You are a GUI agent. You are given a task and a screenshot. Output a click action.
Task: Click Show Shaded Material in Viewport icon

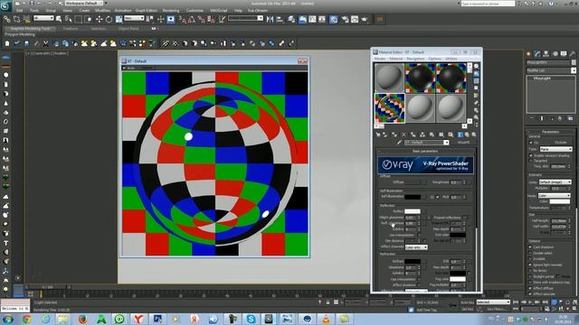(x=460, y=135)
